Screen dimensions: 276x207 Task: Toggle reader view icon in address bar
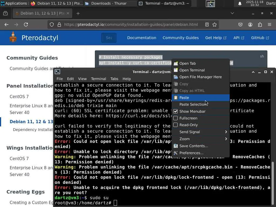coord(207,25)
